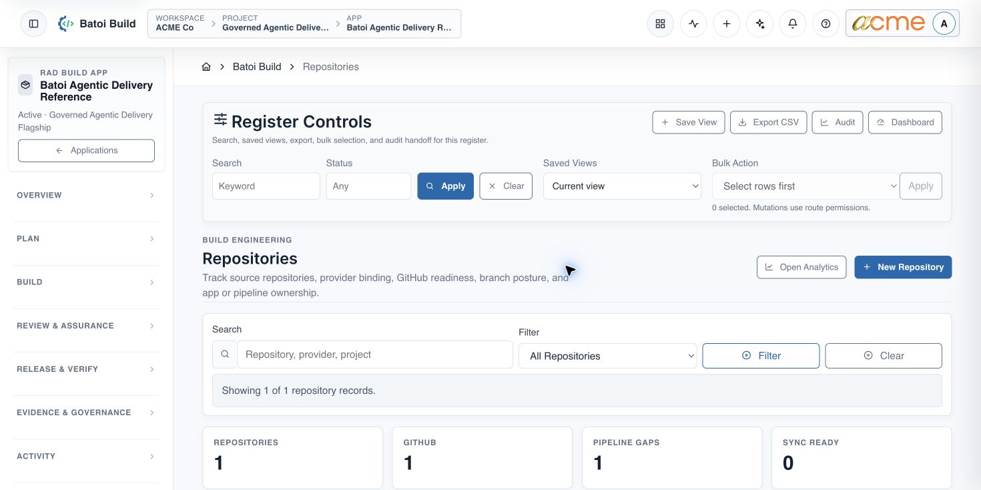The height and width of the screenshot is (490, 981).
Task: Expand the REVIEW & ASSURANCE section
Action: tap(86, 326)
